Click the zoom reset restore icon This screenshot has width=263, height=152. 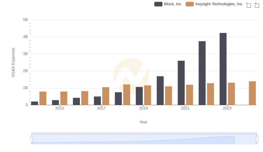click(x=257, y=5)
